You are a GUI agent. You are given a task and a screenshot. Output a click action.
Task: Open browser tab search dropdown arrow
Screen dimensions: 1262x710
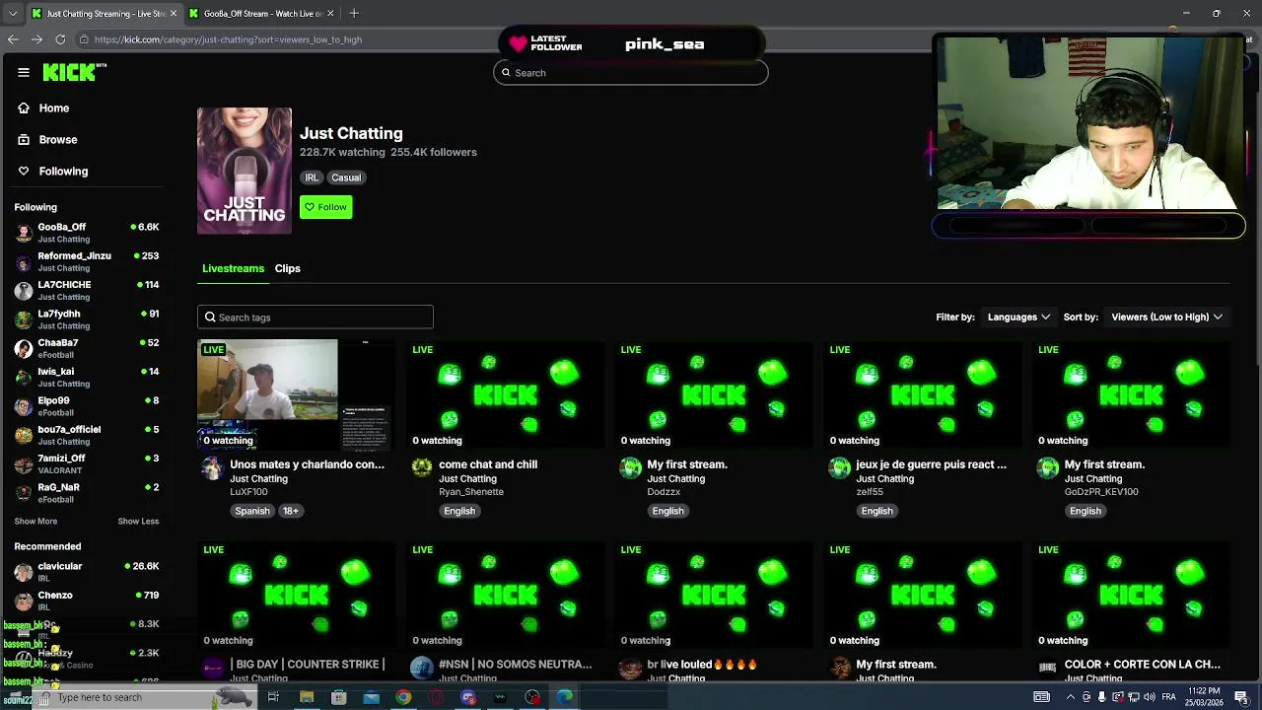click(x=13, y=14)
